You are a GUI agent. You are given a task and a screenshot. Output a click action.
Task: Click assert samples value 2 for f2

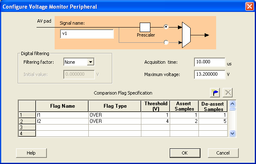click(x=184, y=121)
